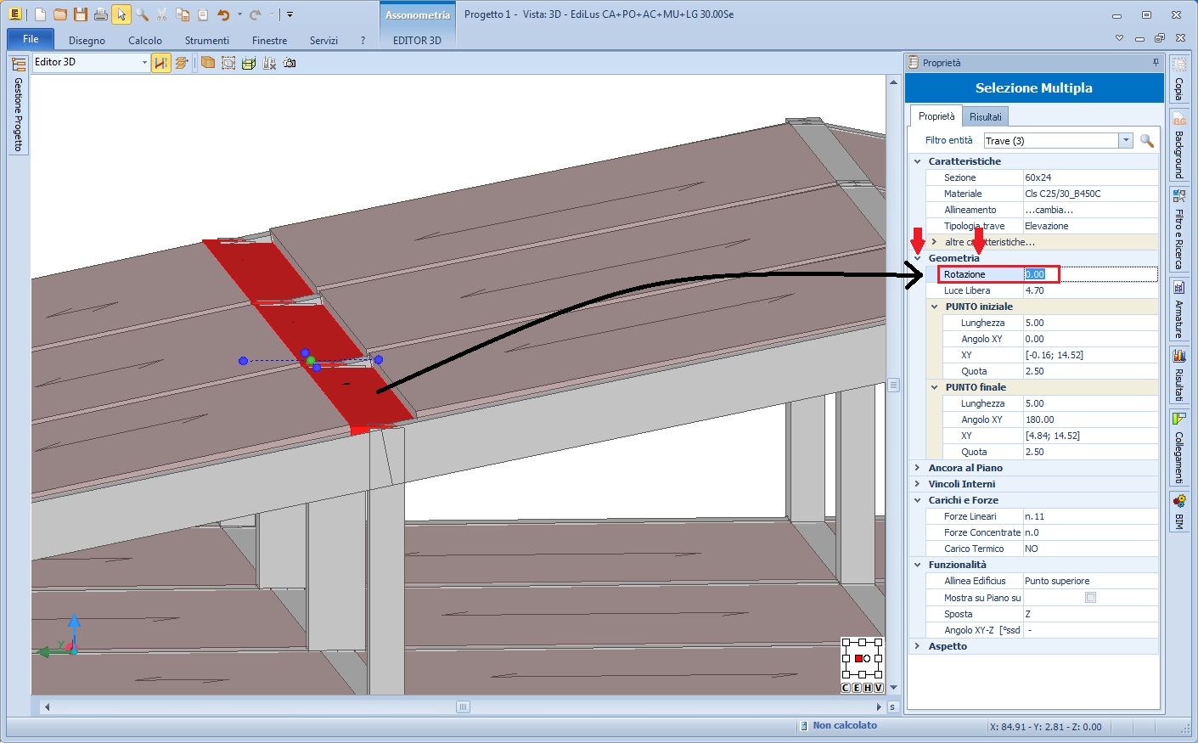Open the Calcolo menu

144,40
